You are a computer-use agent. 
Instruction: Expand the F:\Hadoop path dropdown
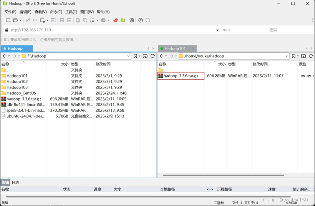click(128, 56)
